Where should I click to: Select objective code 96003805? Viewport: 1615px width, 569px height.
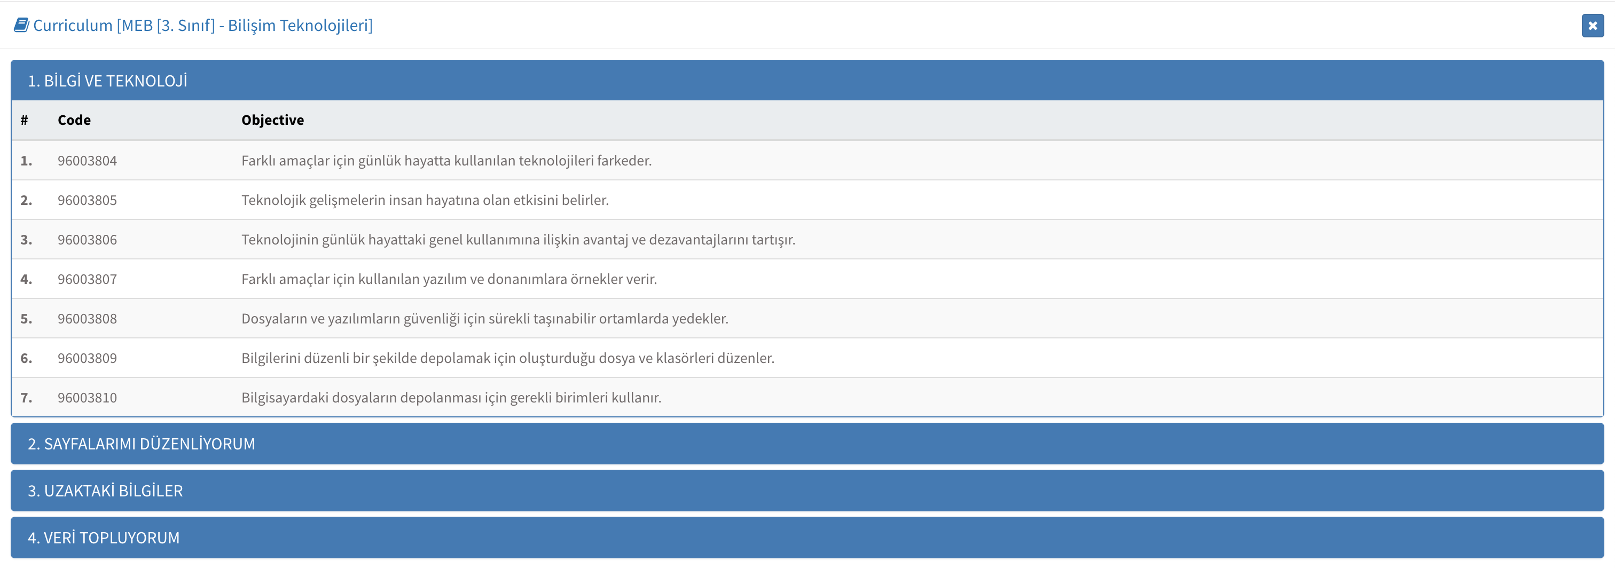(87, 200)
